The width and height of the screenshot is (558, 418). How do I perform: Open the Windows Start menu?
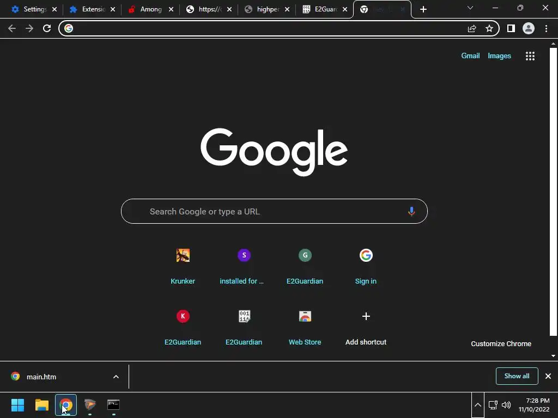point(17,405)
